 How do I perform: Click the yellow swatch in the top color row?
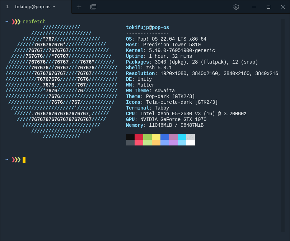(156, 137)
